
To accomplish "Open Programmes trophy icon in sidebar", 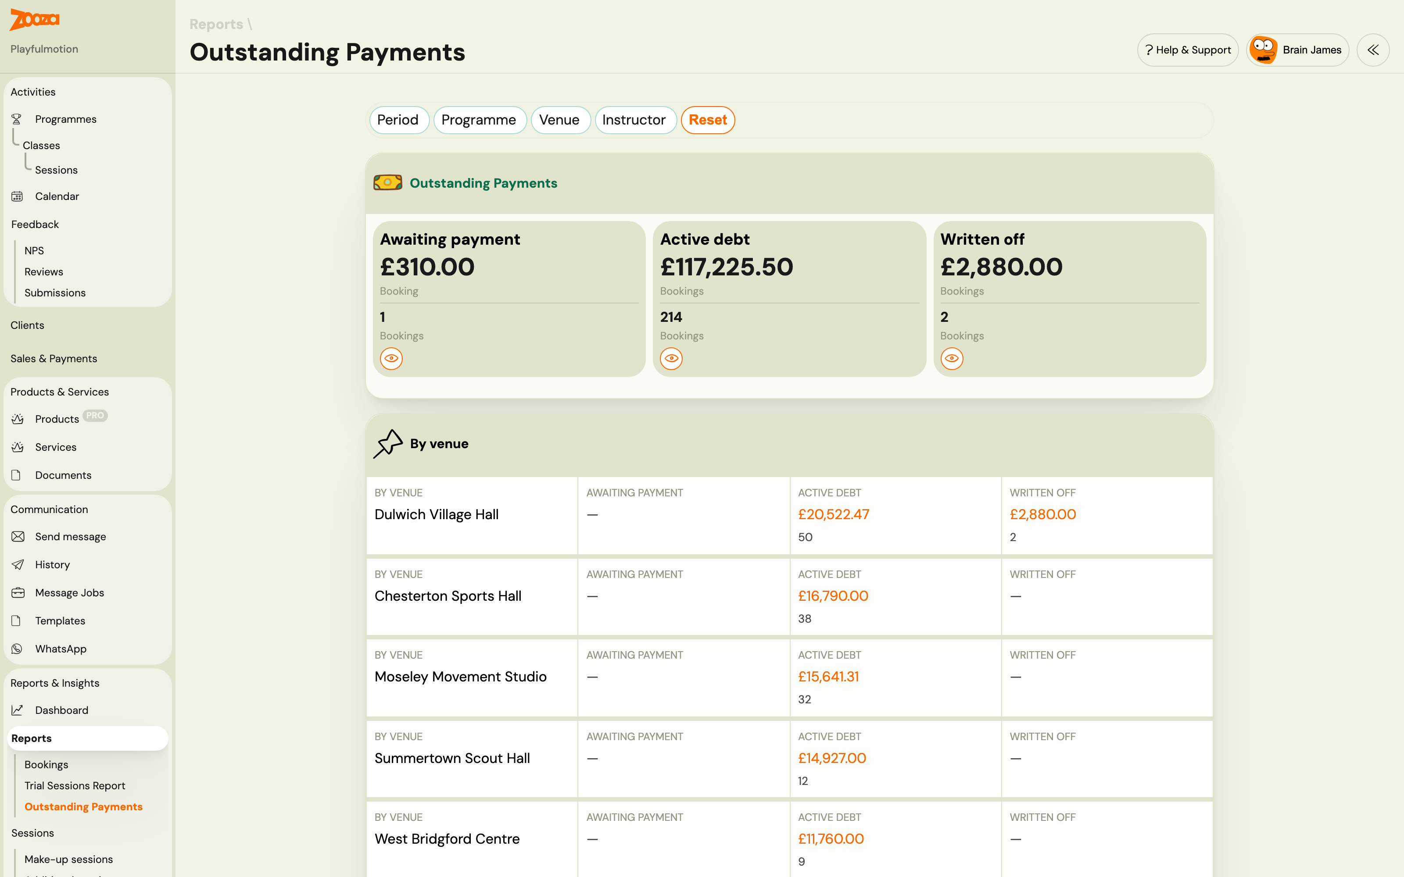I will point(17,119).
